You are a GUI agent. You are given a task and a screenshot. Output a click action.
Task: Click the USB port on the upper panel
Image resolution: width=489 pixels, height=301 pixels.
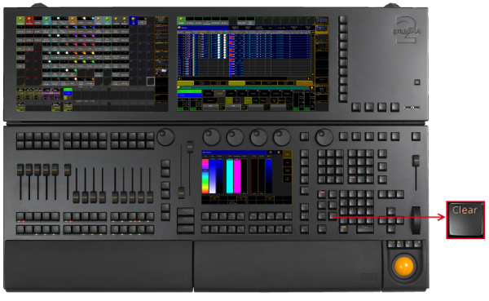(412, 108)
